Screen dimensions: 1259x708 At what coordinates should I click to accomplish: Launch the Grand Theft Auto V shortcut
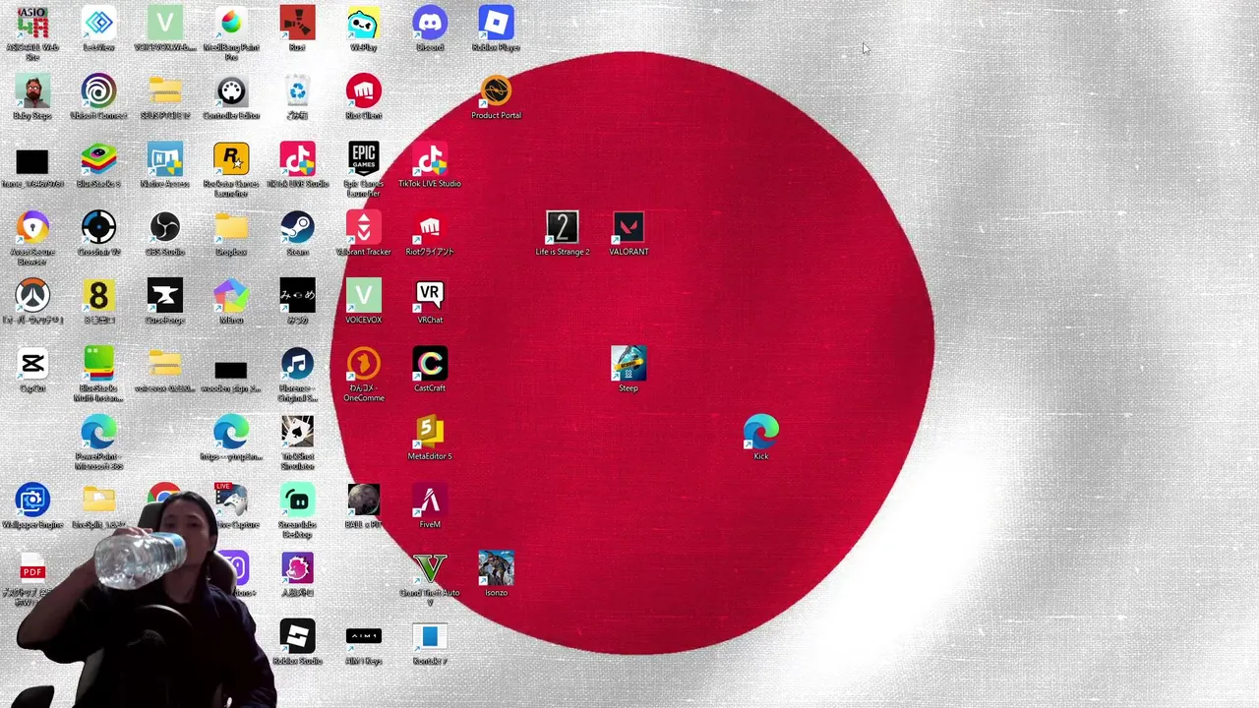coord(430,568)
